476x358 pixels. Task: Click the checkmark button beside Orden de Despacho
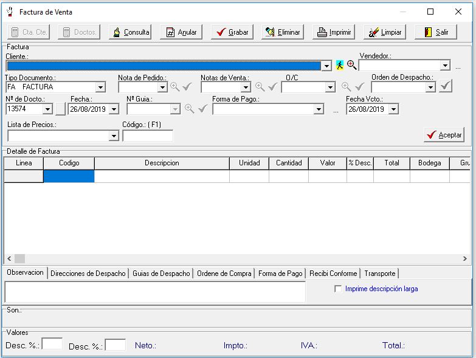pos(446,86)
